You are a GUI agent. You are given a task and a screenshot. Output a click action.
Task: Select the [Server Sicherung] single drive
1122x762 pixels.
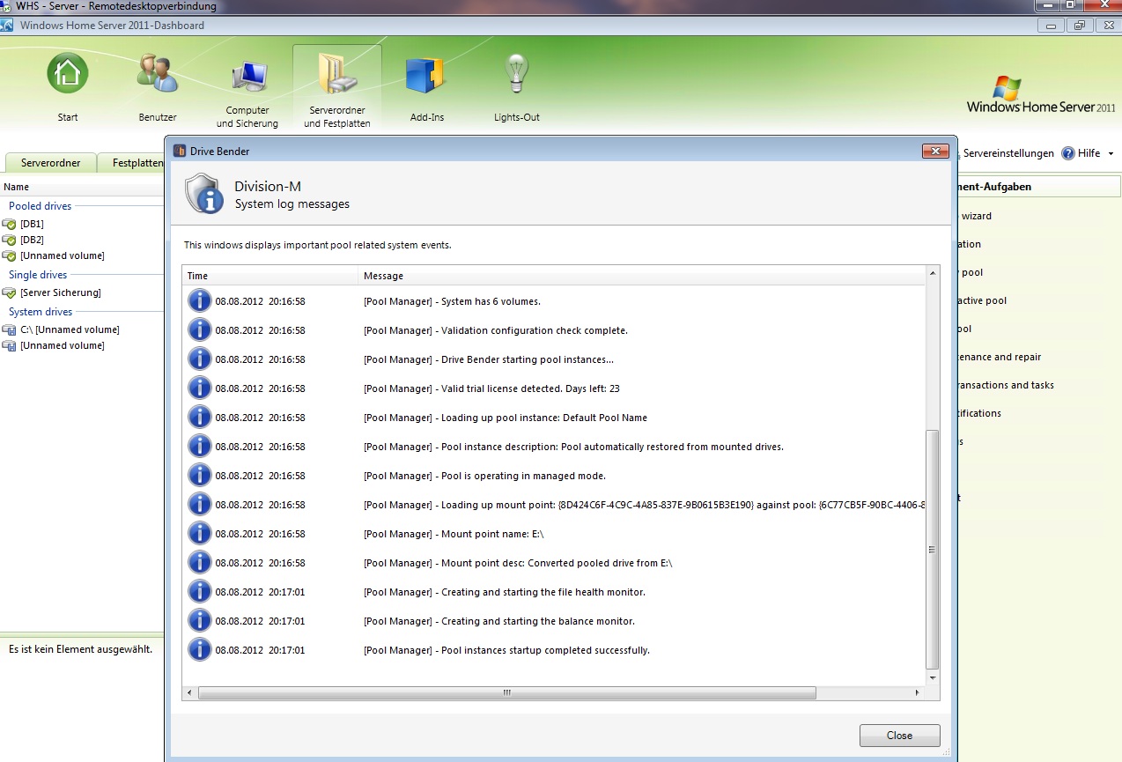coord(60,292)
